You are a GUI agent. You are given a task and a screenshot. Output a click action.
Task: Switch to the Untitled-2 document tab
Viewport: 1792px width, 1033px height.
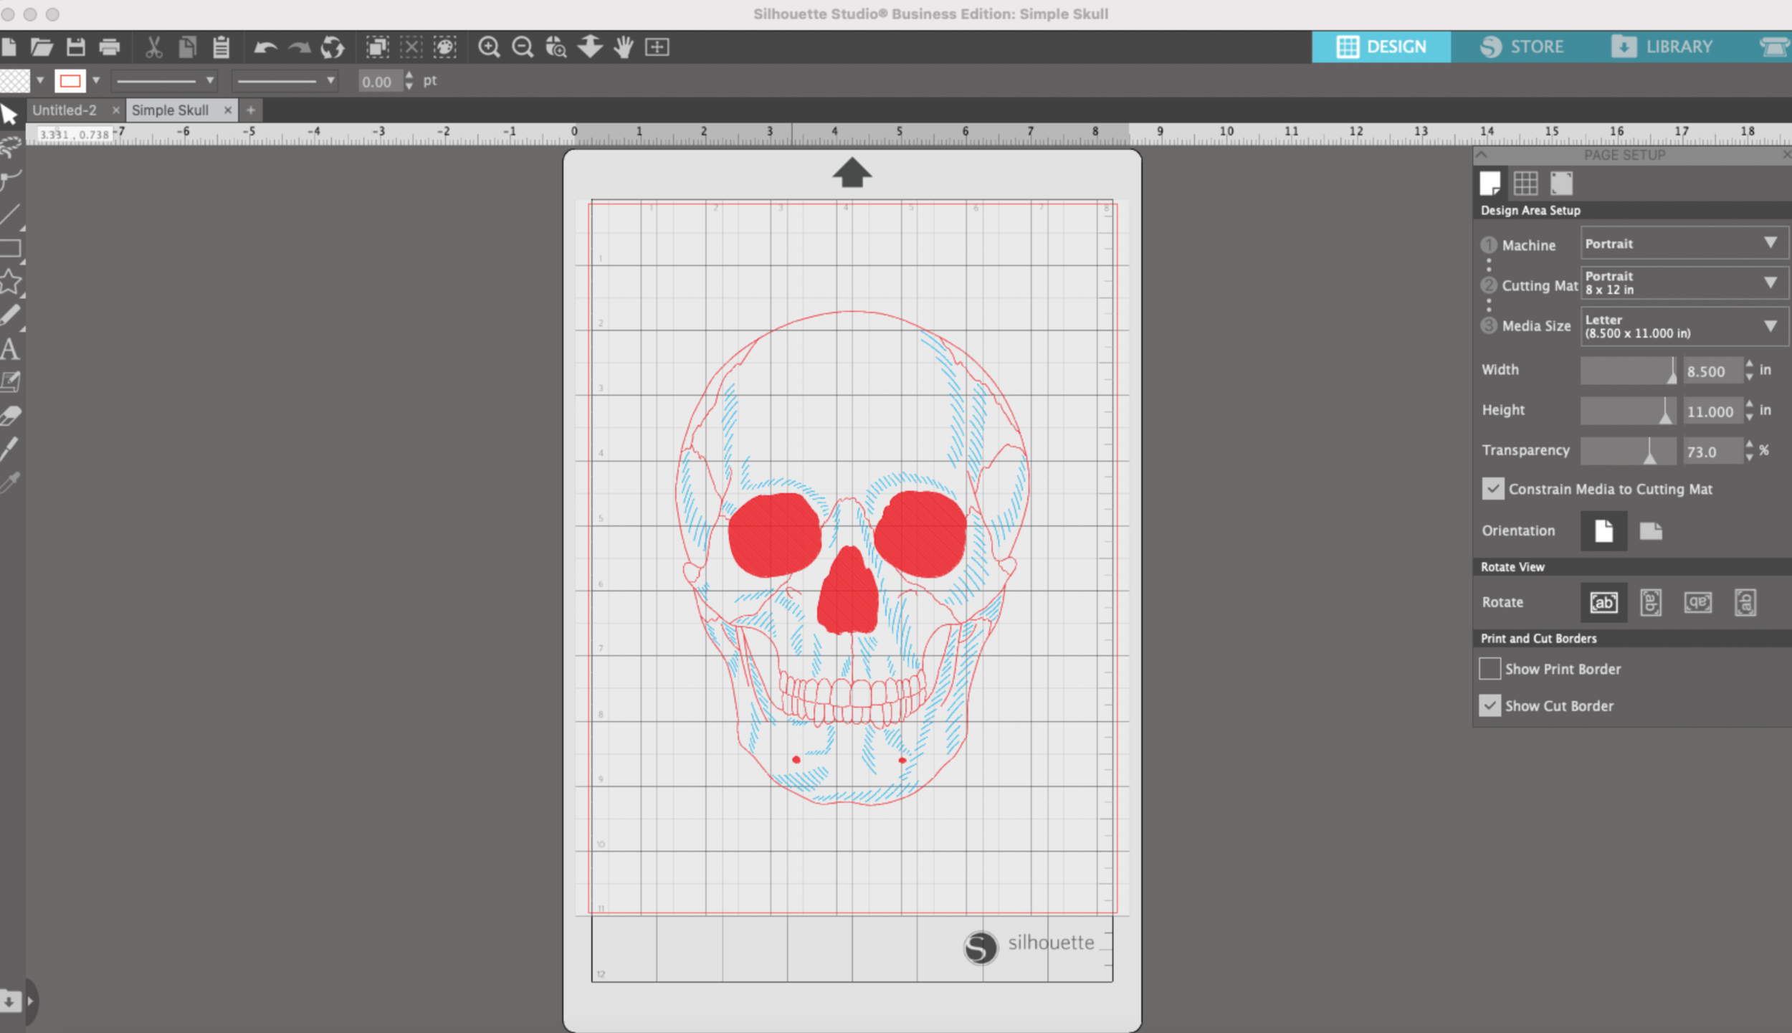[65, 110]
